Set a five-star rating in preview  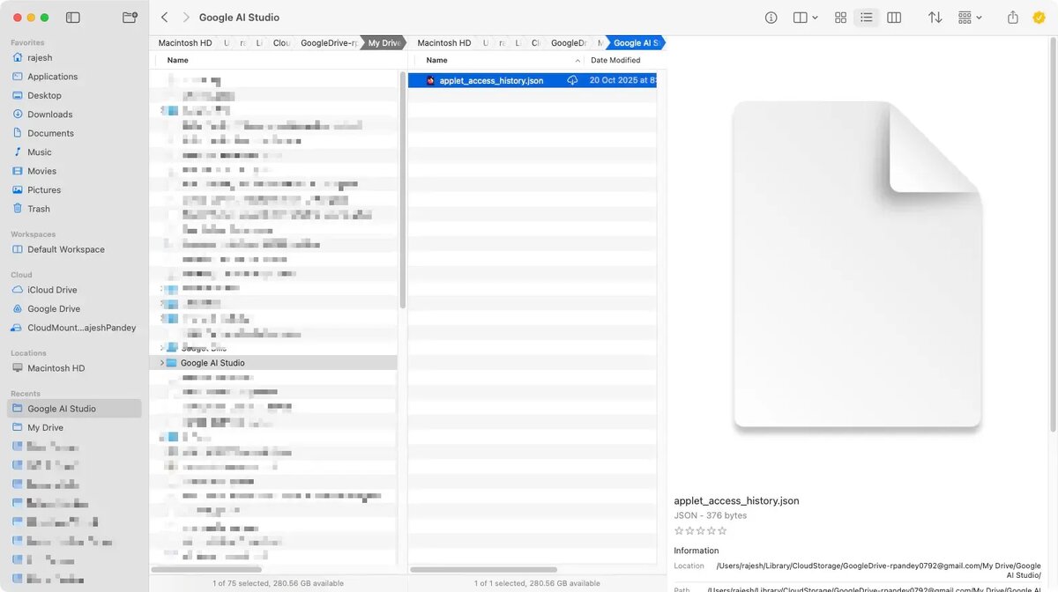point(723,531)
